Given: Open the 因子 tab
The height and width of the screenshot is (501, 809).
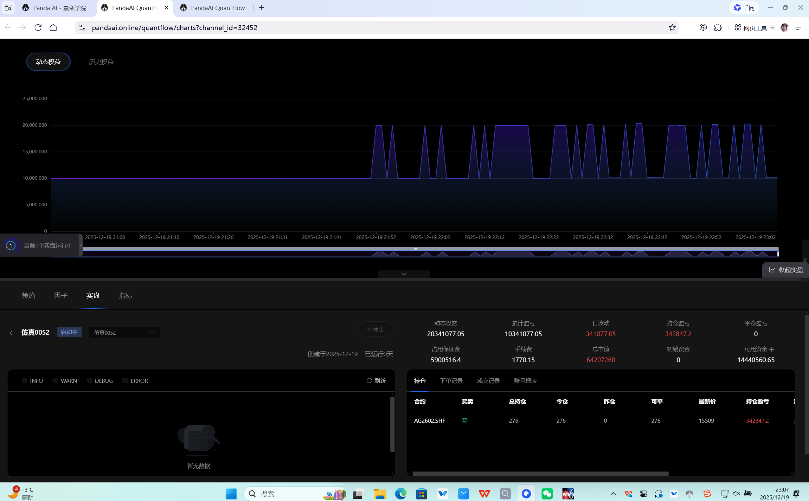Looking at the screenshot, I should point(61,295).
